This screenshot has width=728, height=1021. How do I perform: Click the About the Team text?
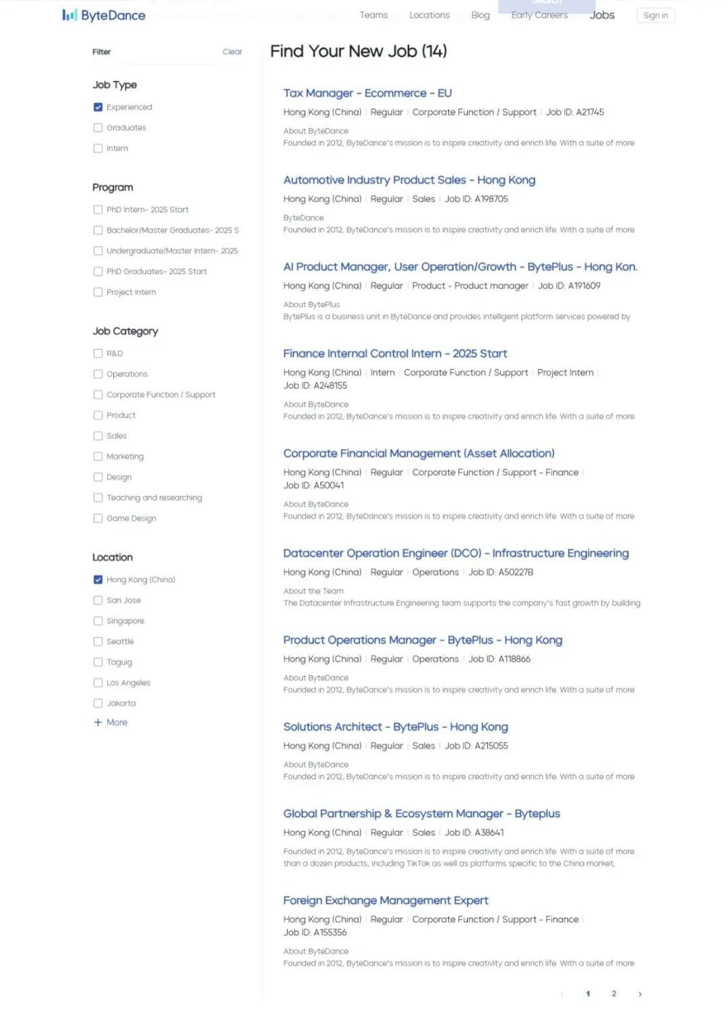coord(313,591)
